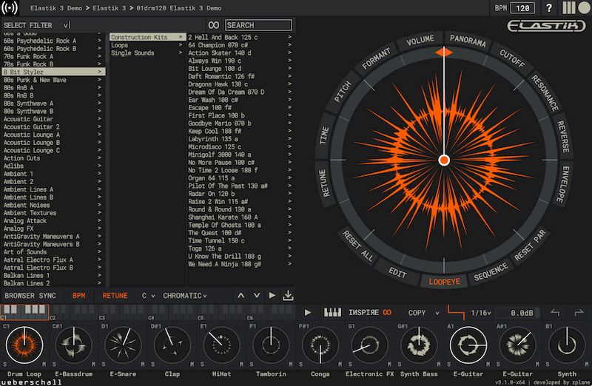Click the infinity random icon beside search

pyautogui.click(x=214, y=25)
